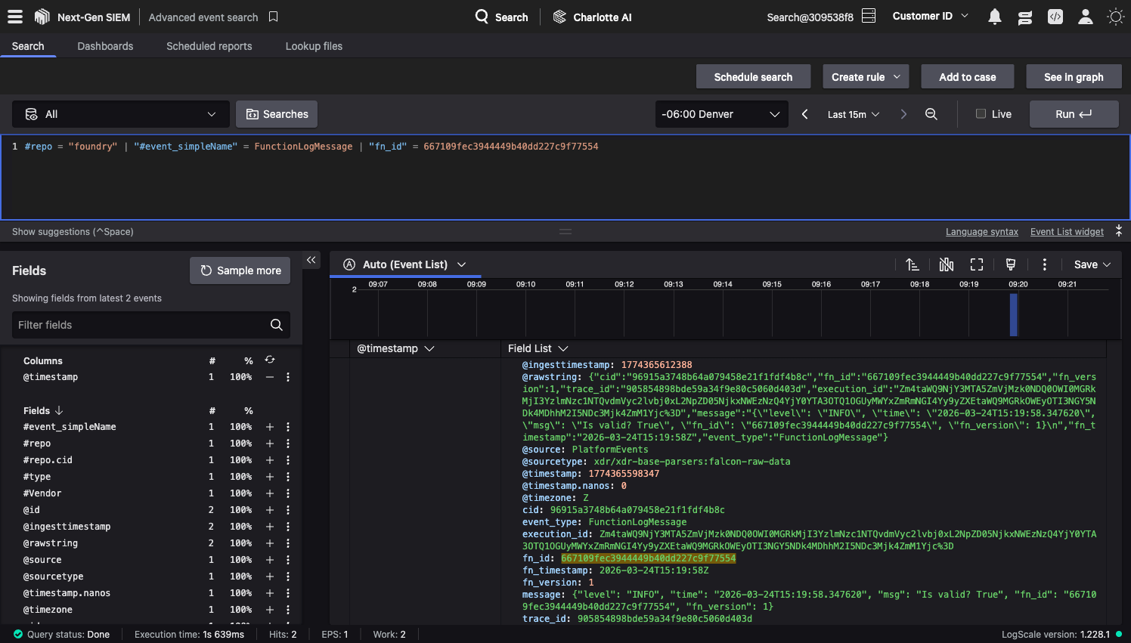Expand the -06:00 Denver timezone selector
The width and height of the screenshot is (1131, 643).
(720, 114)
